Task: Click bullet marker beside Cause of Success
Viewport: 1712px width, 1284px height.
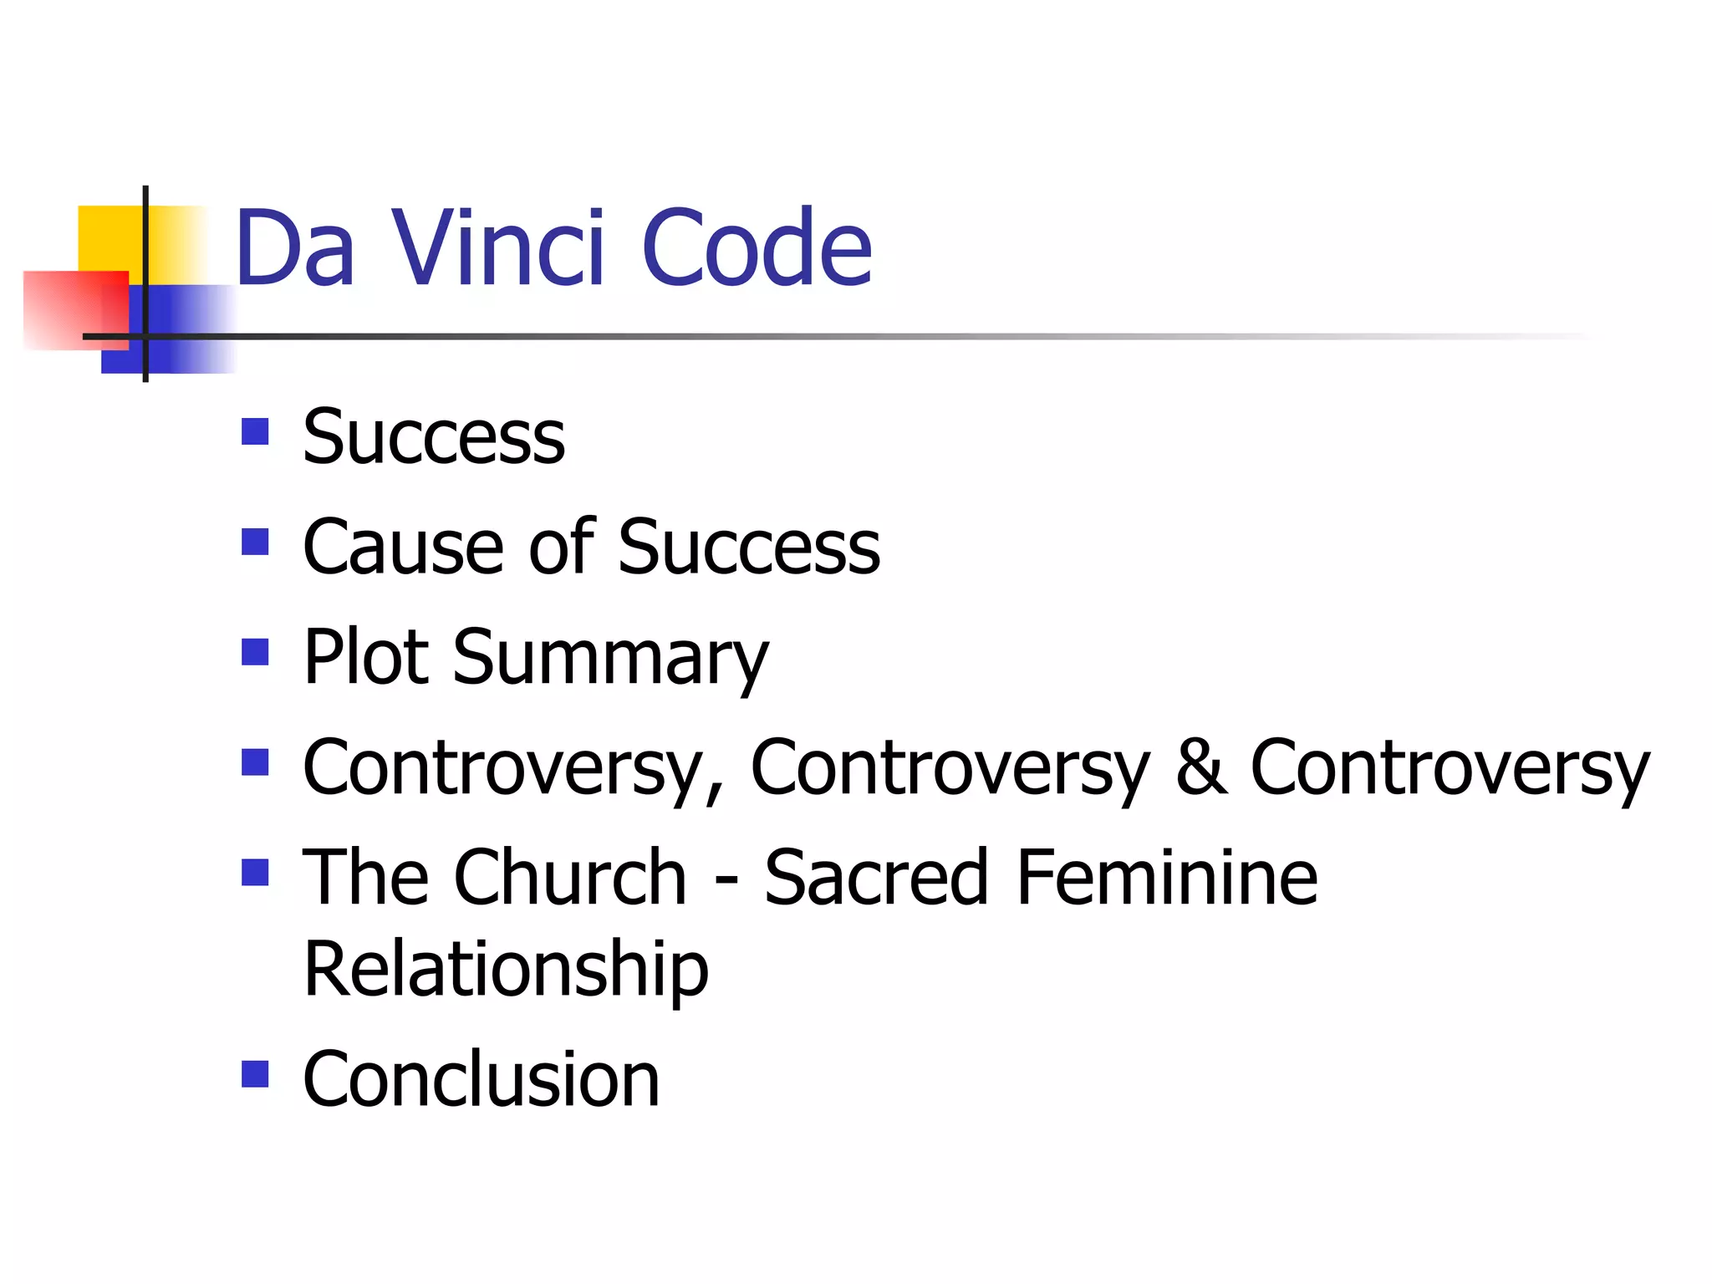Action: 255,542
